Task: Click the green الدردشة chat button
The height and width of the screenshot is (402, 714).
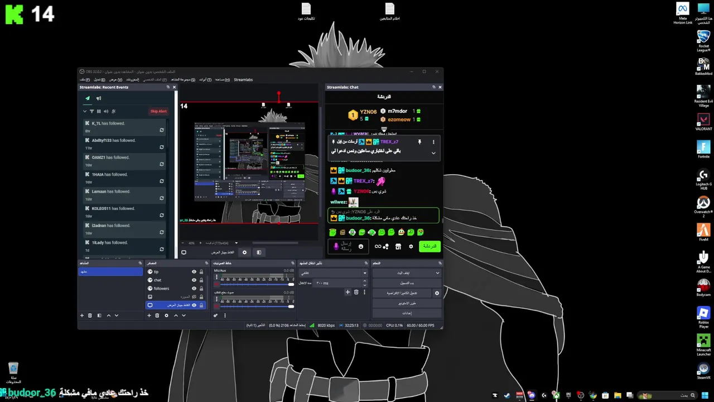Action: point(430,246)
